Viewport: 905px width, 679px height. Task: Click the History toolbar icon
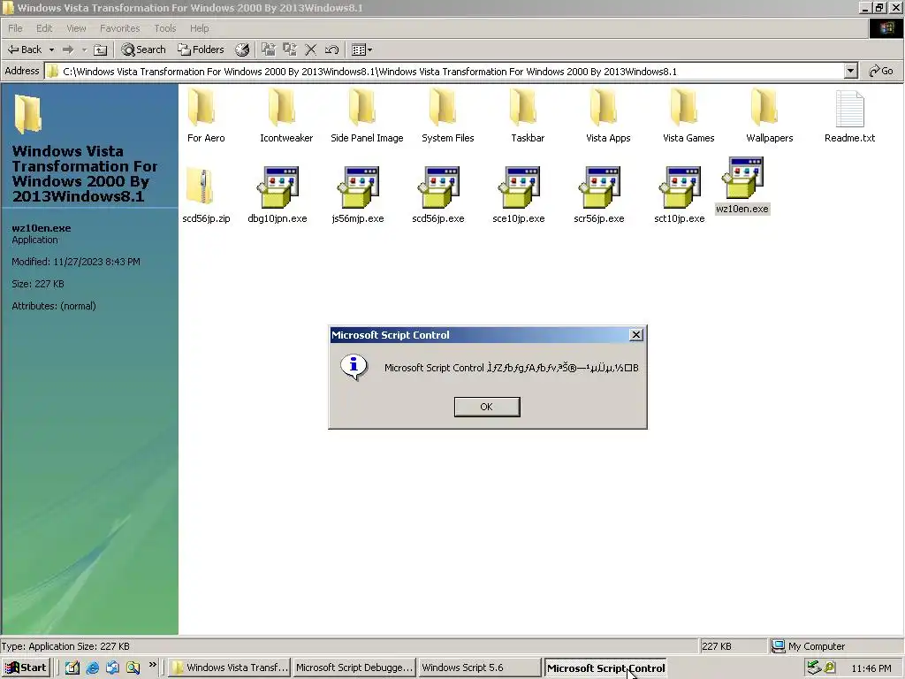click(242, 50)
